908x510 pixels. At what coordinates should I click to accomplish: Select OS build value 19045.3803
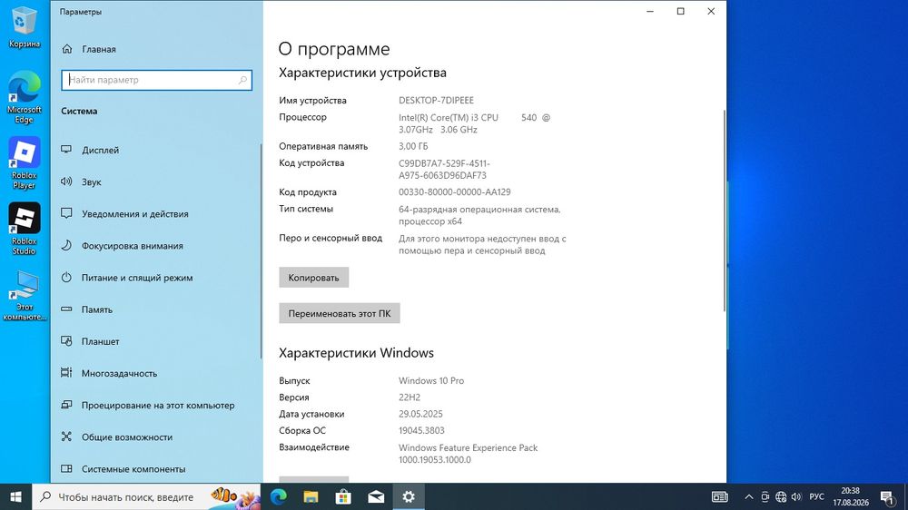point(421,430)
